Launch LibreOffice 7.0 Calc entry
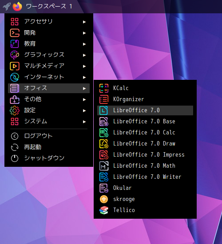 (x=145, y=133)
